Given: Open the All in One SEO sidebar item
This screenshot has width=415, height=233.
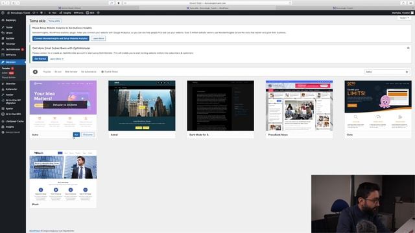Looking at the screenshot, I should [13, 114].
